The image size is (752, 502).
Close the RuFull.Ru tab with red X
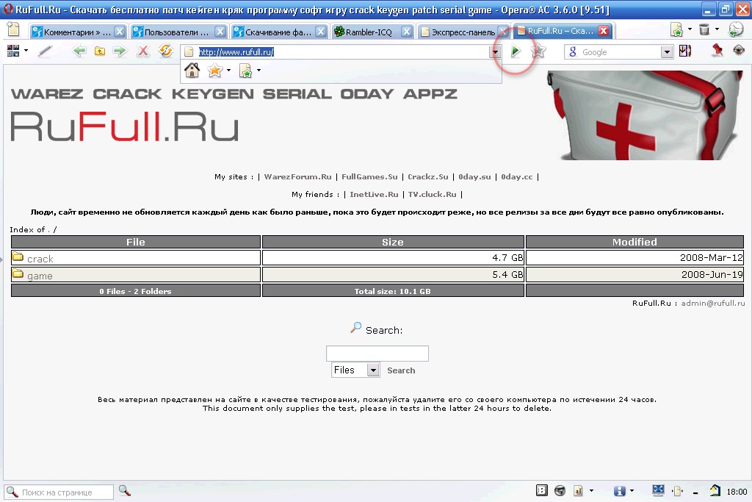pyautogui.click(x=604, y=31)
